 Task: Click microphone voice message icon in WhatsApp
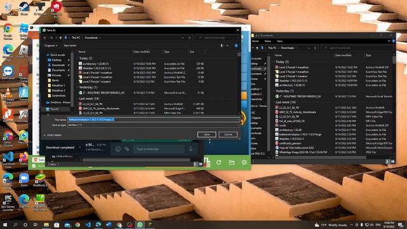pyautogui.click(x=191, y=149)
